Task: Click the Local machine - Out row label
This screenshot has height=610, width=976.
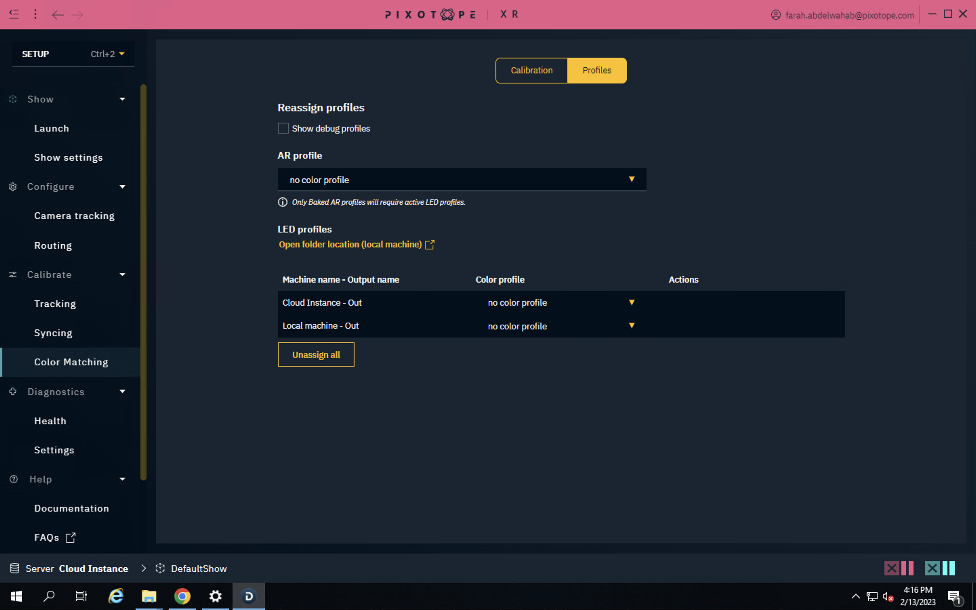Action: tap(321, 326)
